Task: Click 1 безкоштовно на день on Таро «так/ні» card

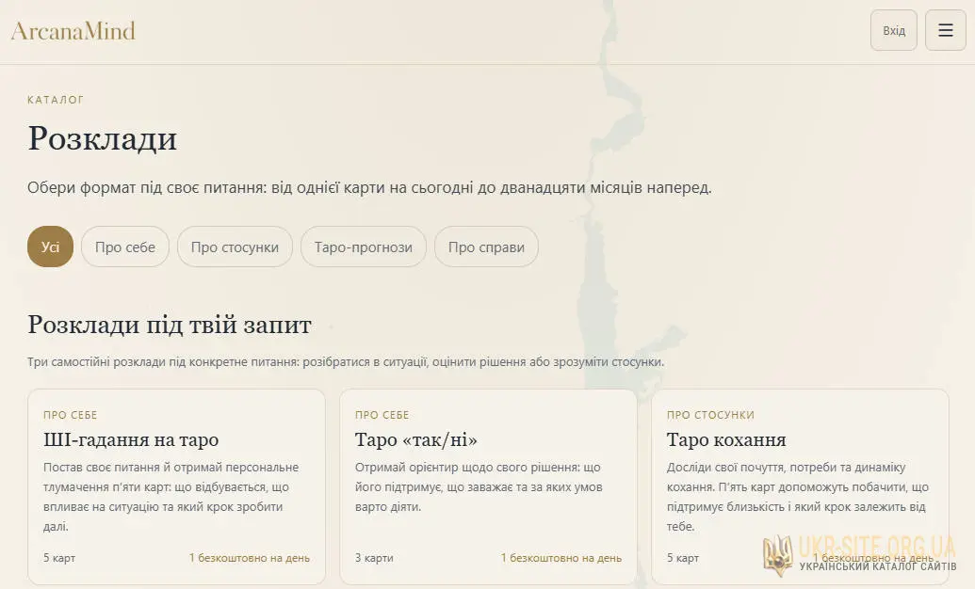Action: point(561,558)
